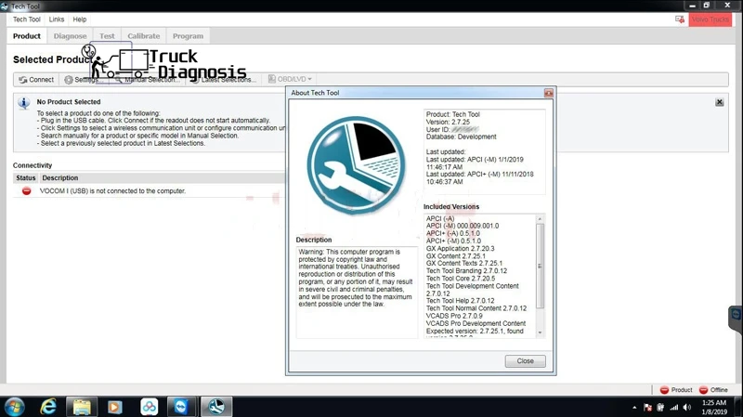
Task: Click 'Version: 2.7.25' text in About
Action: coord(448,122)
